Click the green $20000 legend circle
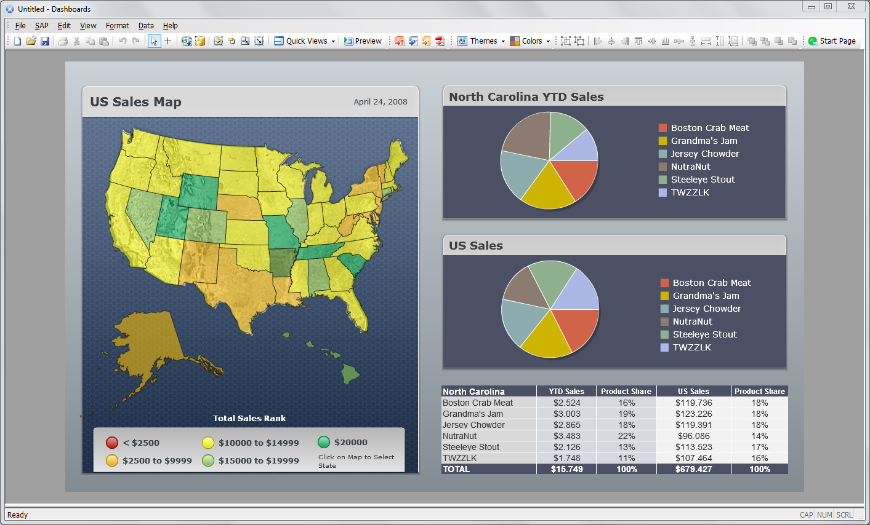The width and height of the screenshot is (870, 525). [x=324, y=442]
